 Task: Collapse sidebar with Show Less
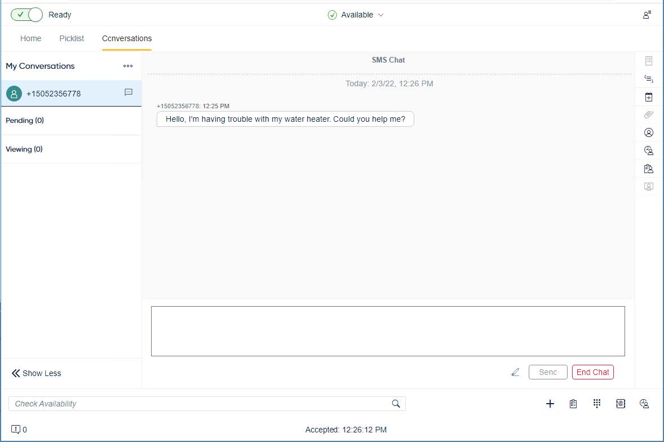click(37, 373)
